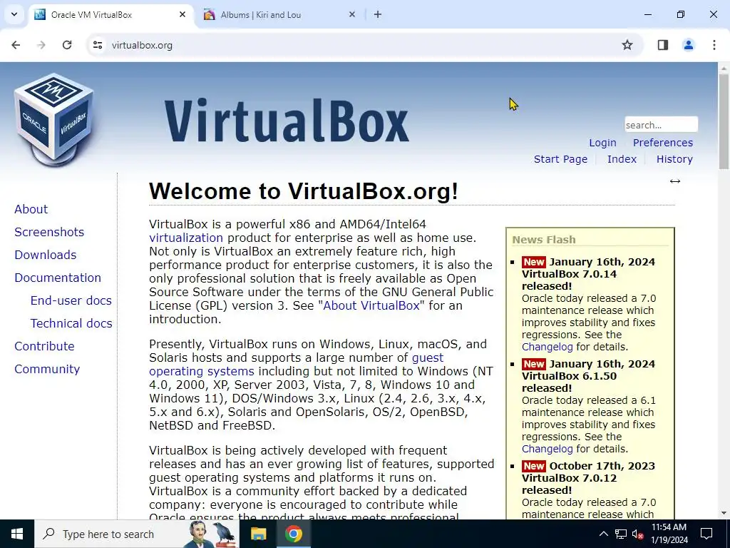Close the Oracle VM VirtualBox tab
The image size is (730, 548).
coord(182,14)
